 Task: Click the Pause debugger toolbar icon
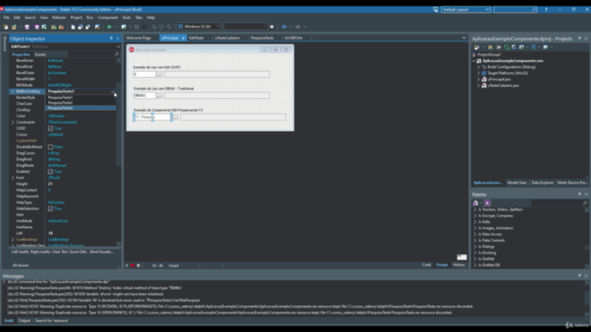click(137, 27)
